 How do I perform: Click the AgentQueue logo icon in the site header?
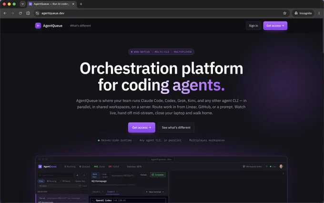[38, 26]
